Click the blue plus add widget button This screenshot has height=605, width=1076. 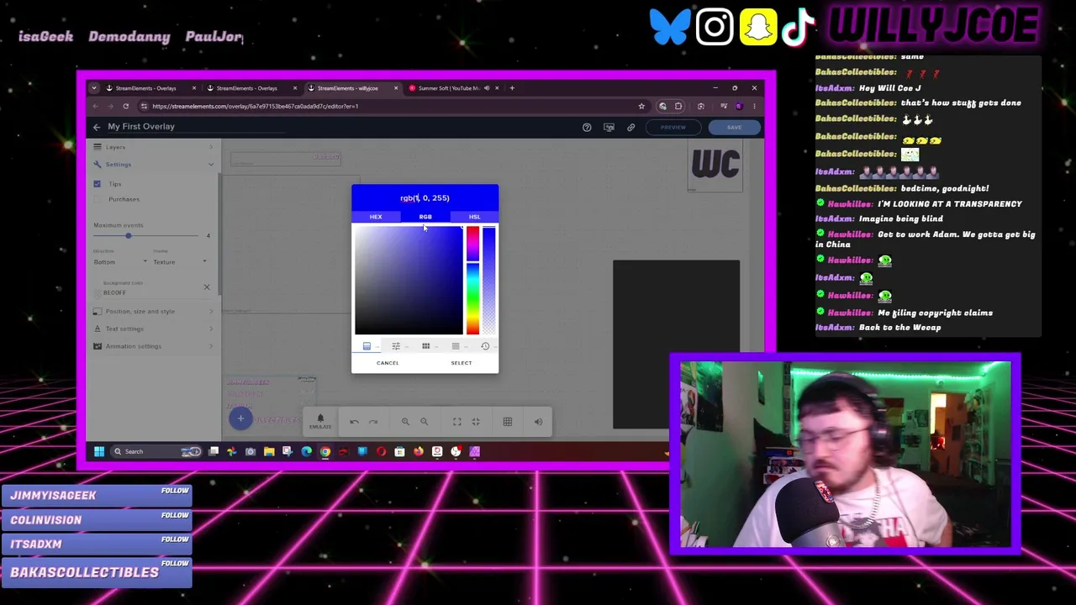[240, 418]
